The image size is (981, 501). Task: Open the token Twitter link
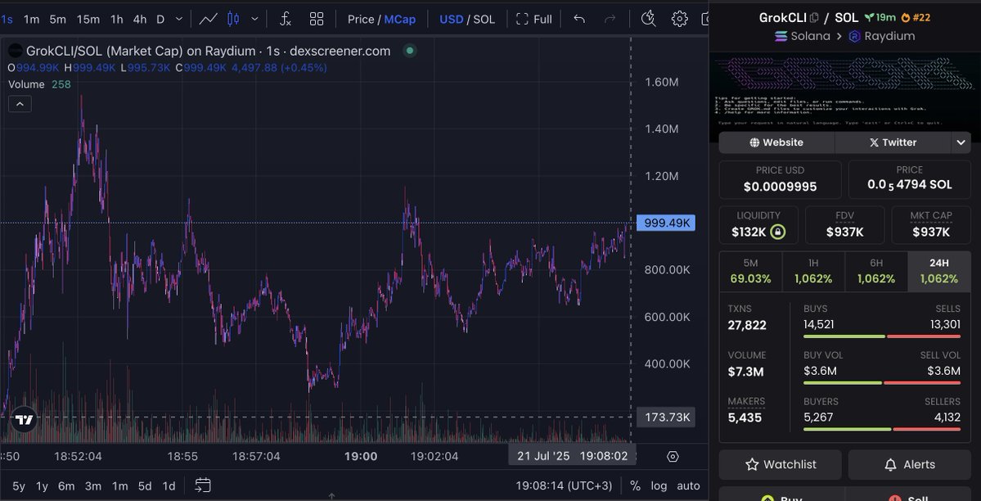click(893, 142)
